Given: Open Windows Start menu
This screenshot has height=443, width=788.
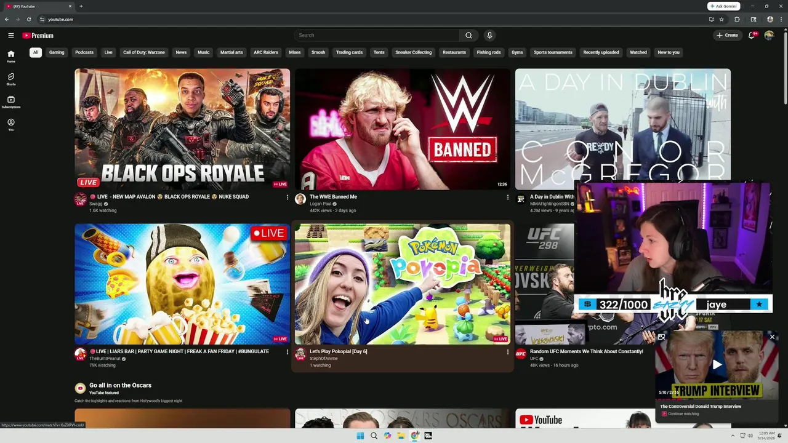Looking at the screenshot, I should [x=360, y=436].
